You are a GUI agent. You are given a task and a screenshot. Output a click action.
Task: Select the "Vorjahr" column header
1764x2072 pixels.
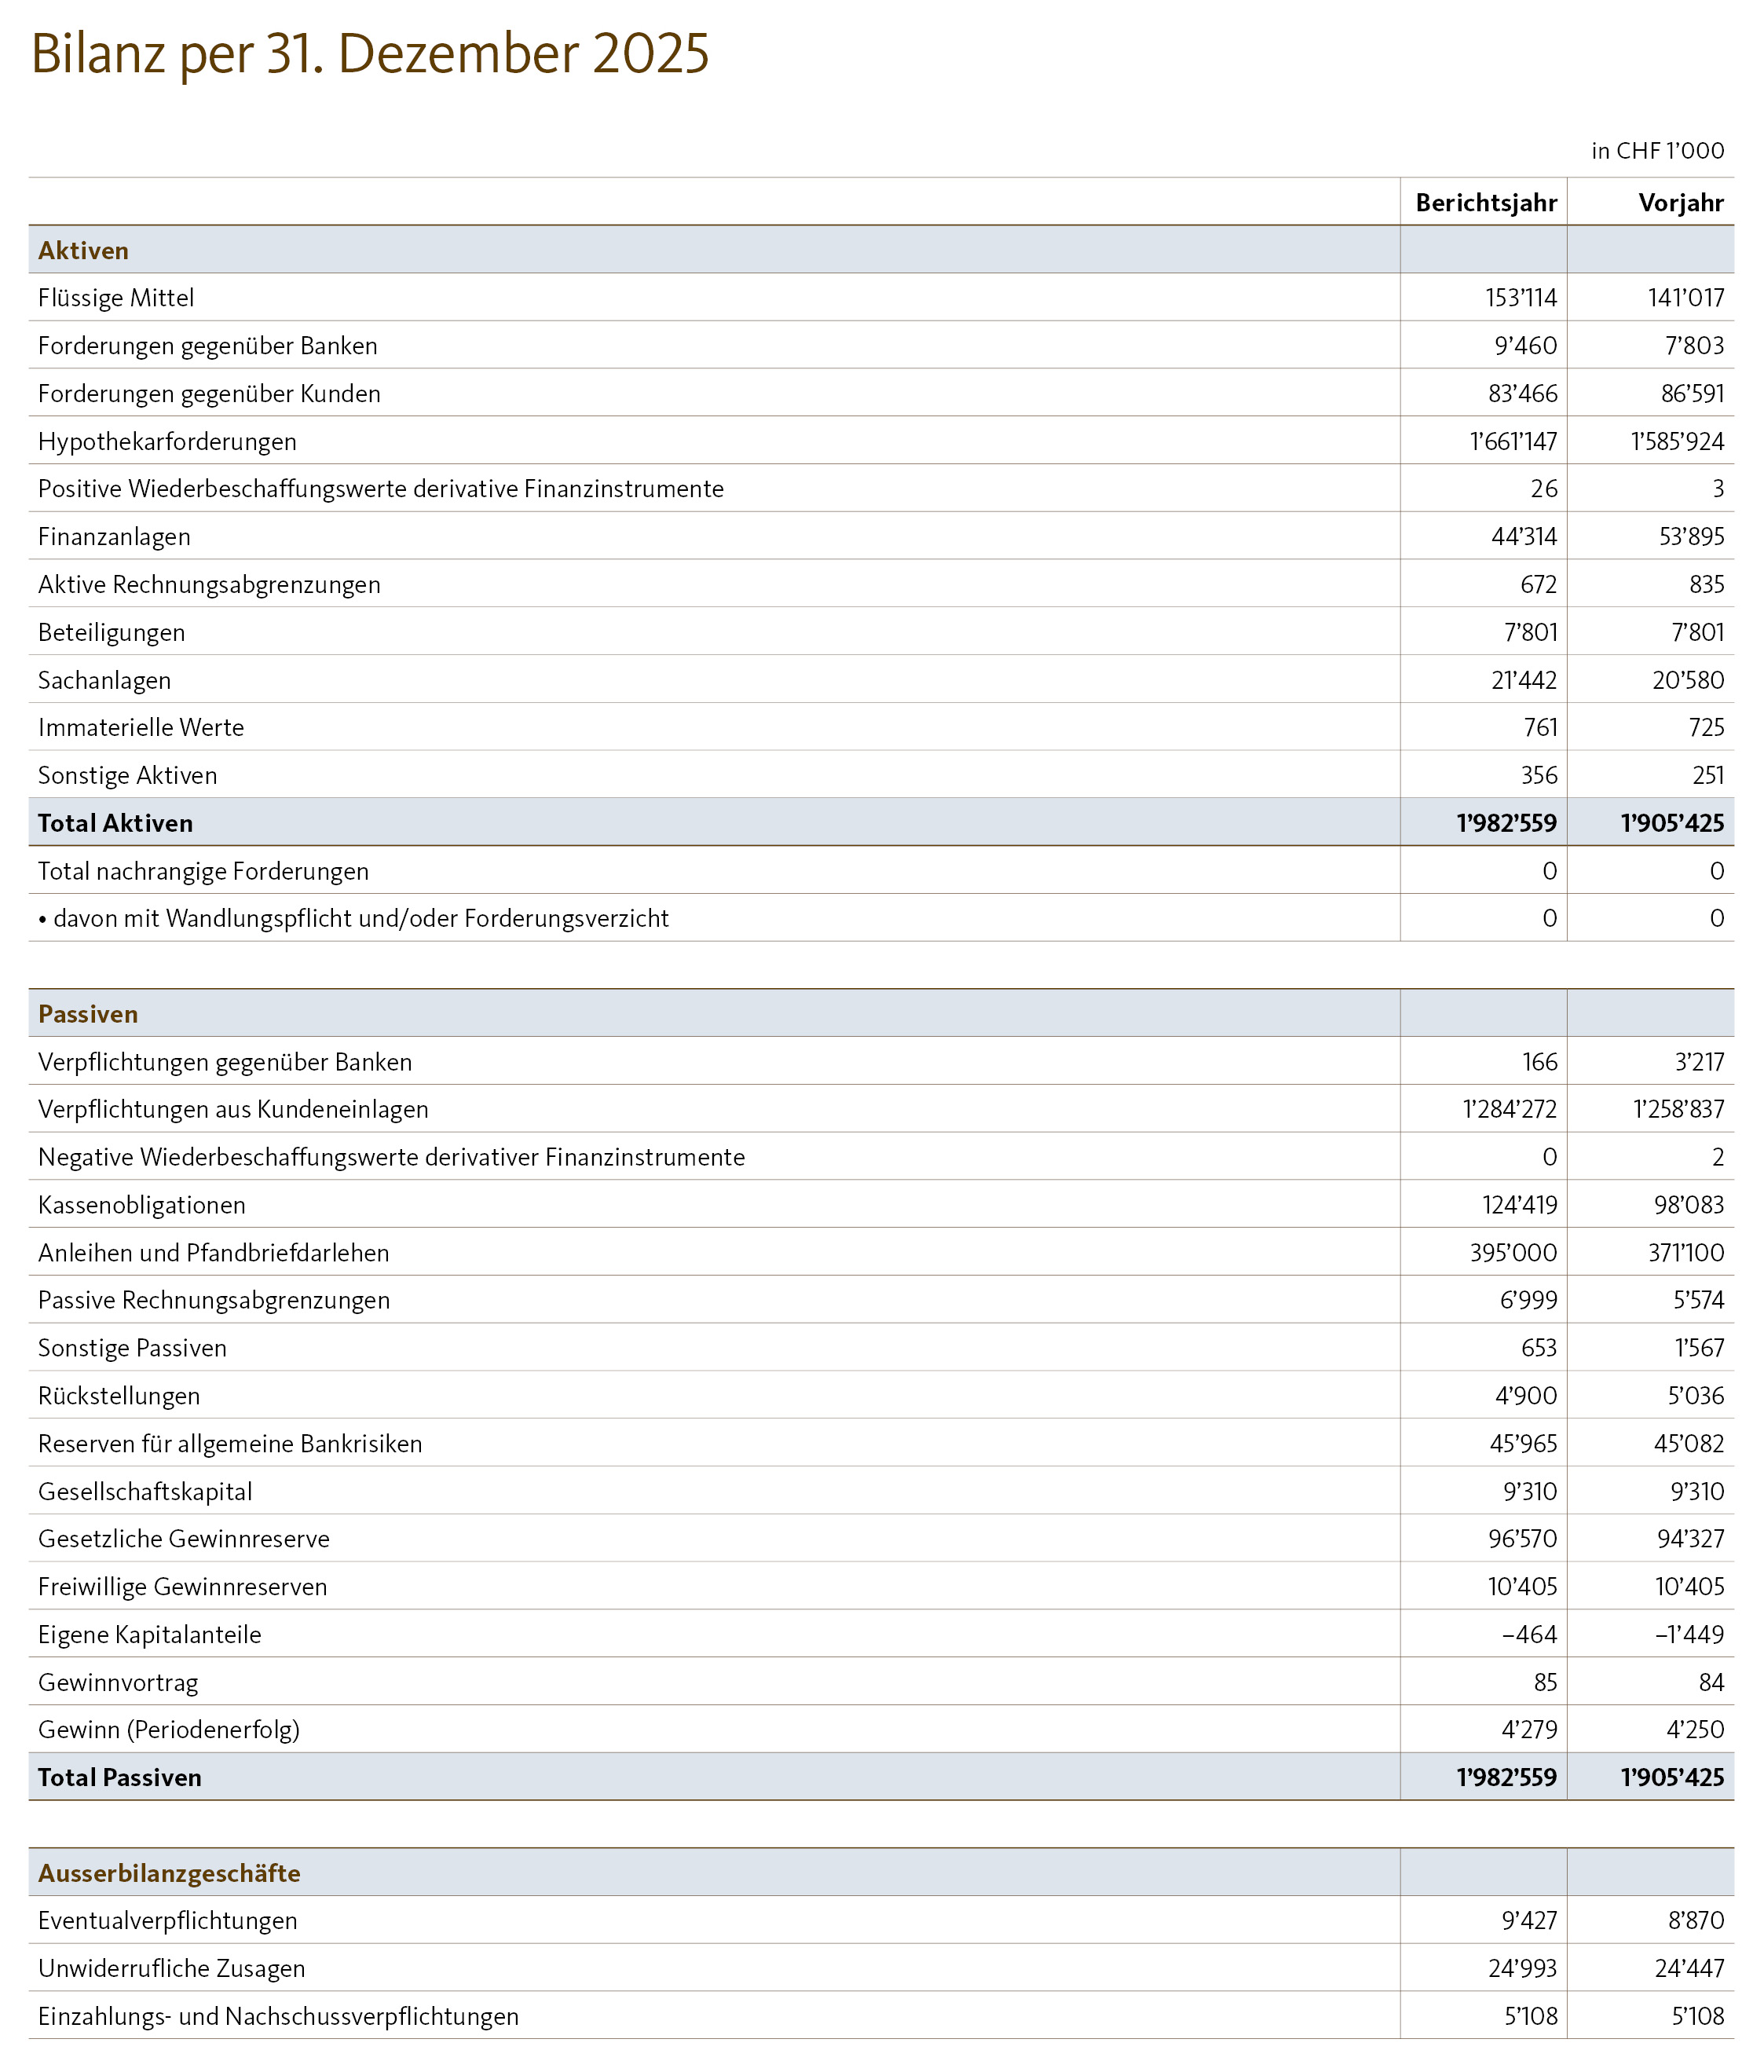(1680, 203)
